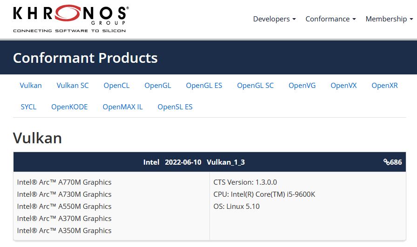Open the OpenVG products tab

[x=302, y=85]
